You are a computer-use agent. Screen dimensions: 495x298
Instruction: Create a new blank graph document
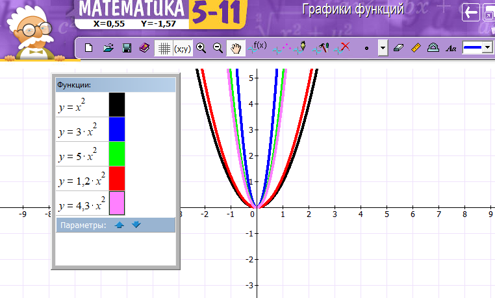click(x=90, y=48)
